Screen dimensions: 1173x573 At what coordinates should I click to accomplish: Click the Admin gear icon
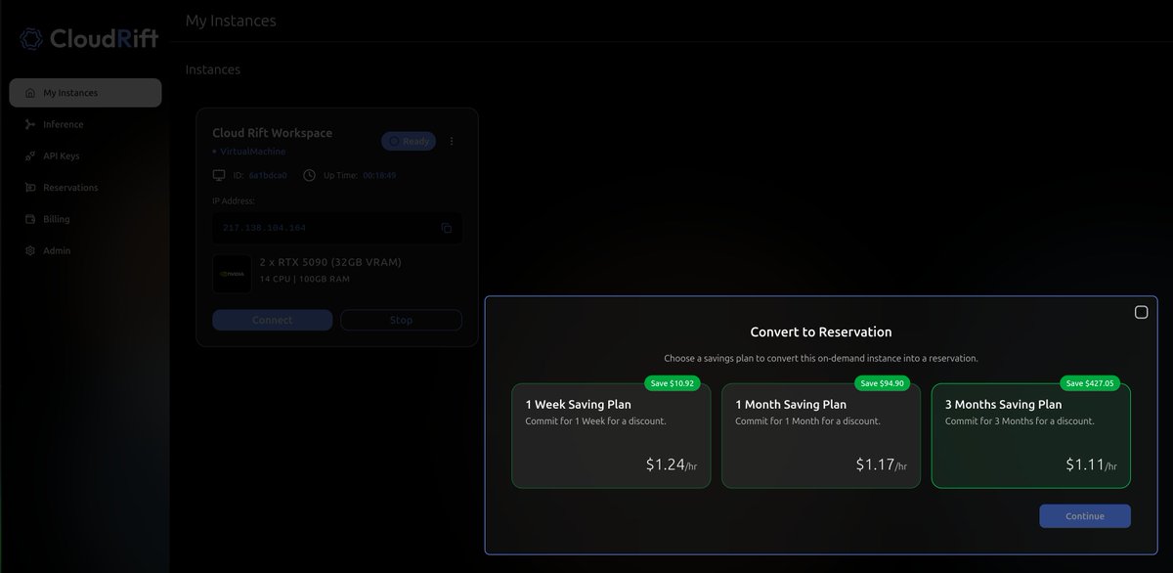(29, 251)
